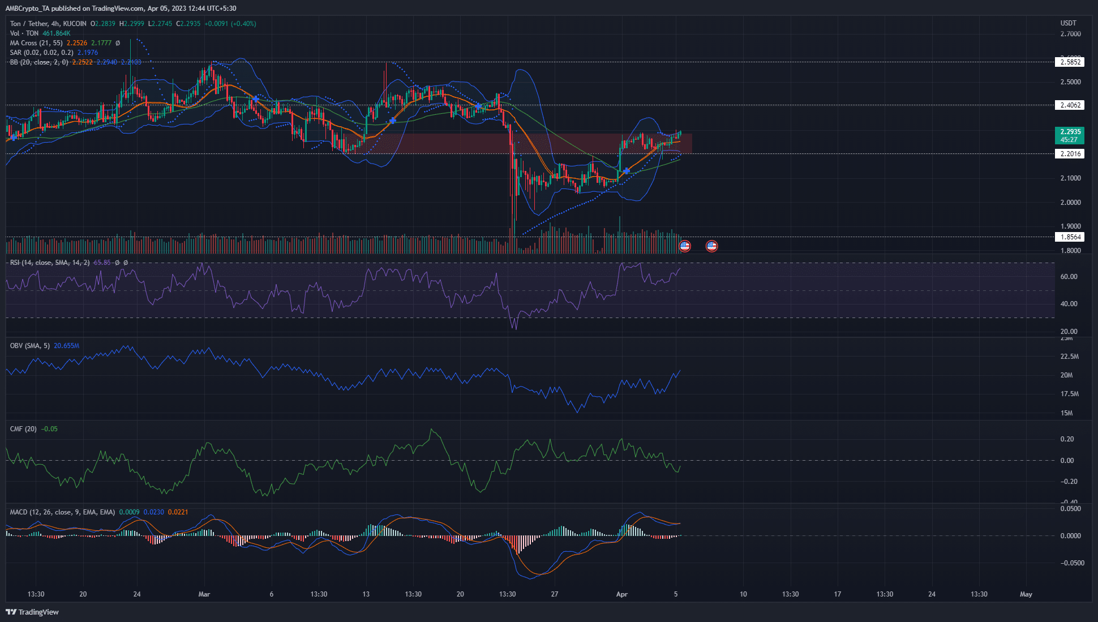1098x622 pixels.
Task: Click the Apr label on the time axis
Action: [x=621, y=594]
